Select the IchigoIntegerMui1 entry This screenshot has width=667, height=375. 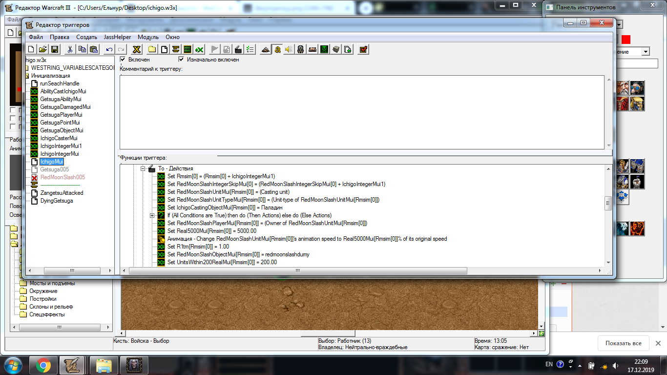(61, 146)
